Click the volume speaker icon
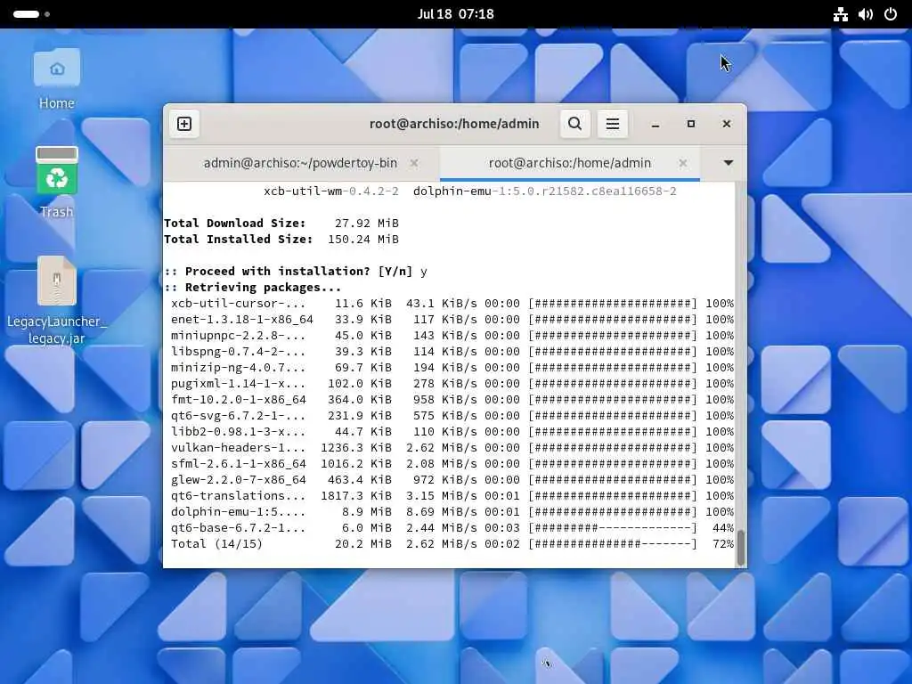Viewport: 912px width, 684px height. tap(866, 14)
